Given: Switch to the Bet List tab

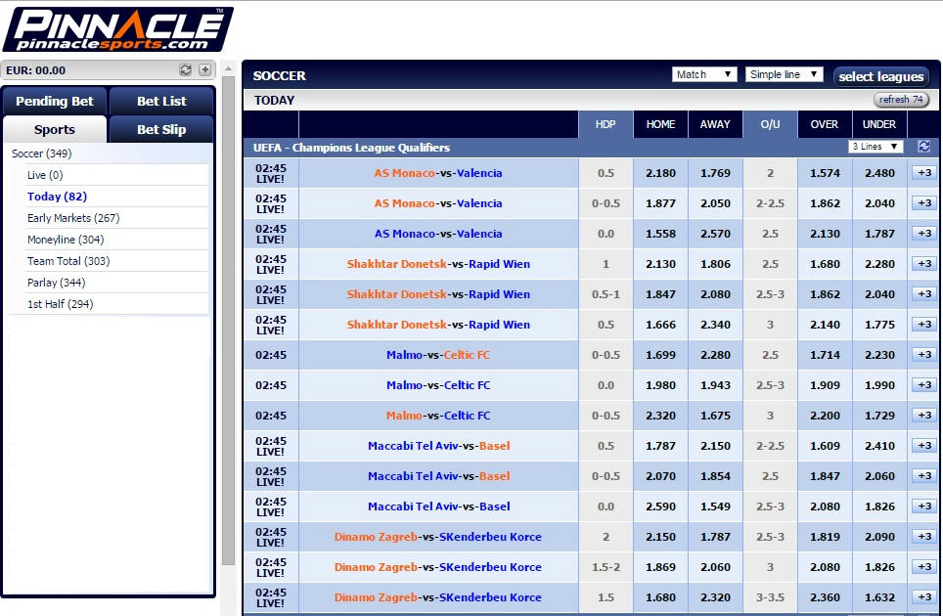Looking at the screenshot, I should pyautogui.click(x=161, y=101).
